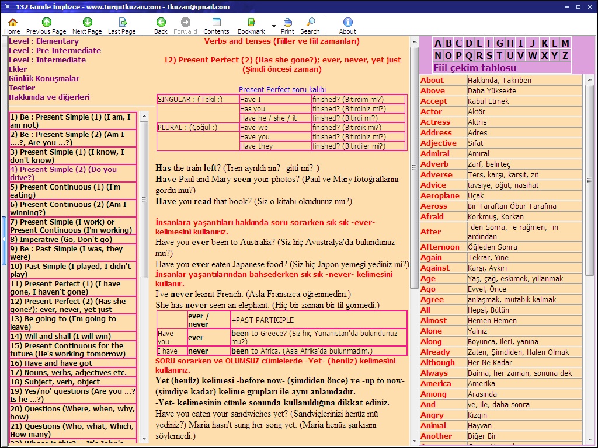Click the Bookmark icon

tap(251, 23)
